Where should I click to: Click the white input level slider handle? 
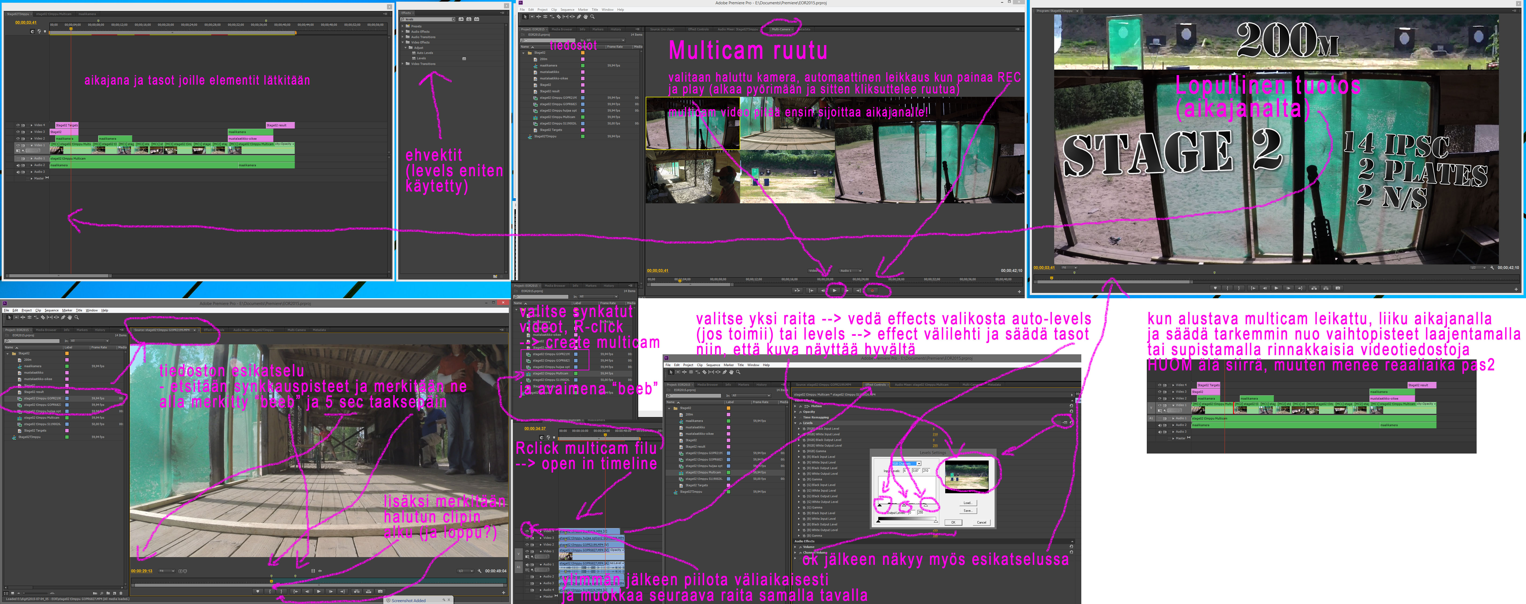(926, 505)
